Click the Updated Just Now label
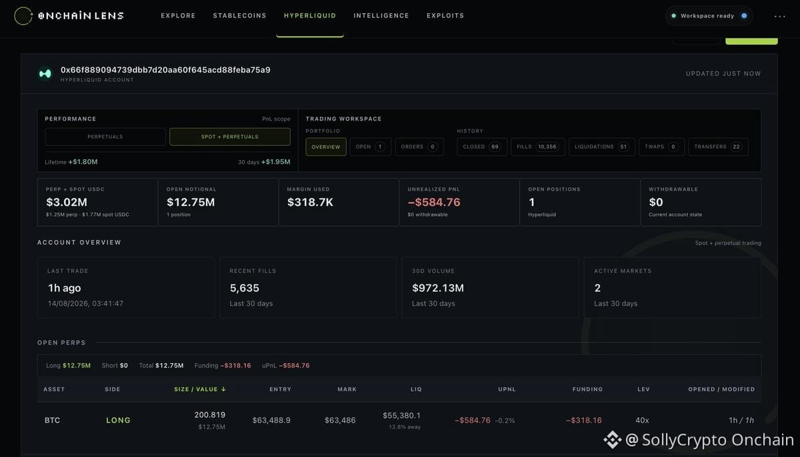Viewport: 800px width, 457px height. coord(723,74)
